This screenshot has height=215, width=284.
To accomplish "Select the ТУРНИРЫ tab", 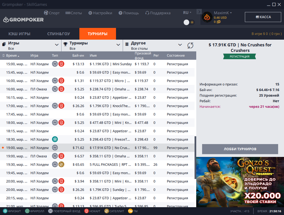I will [98, 34].
